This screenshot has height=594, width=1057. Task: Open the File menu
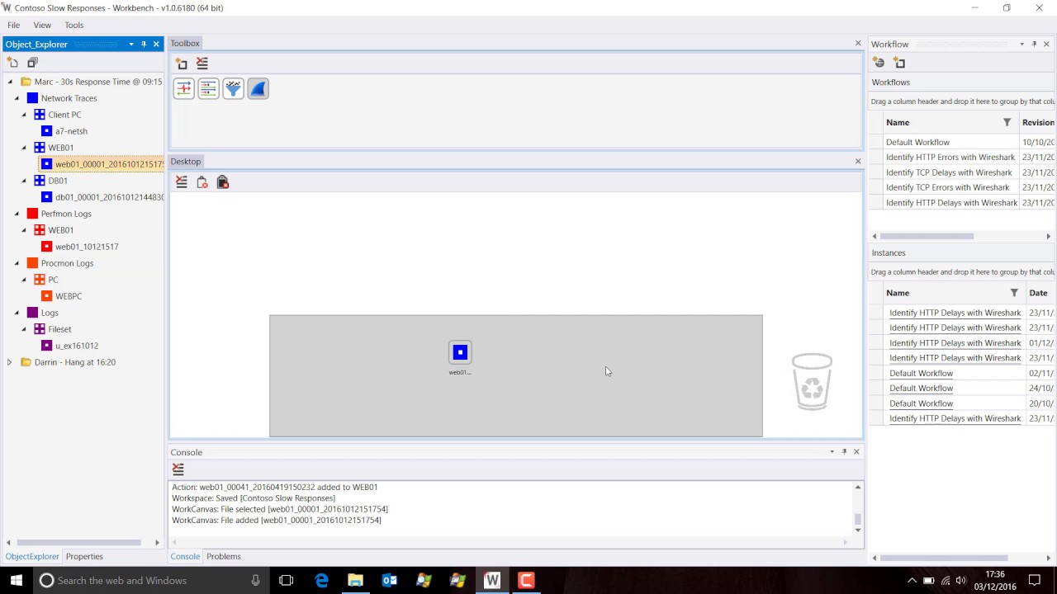point(13,25)
